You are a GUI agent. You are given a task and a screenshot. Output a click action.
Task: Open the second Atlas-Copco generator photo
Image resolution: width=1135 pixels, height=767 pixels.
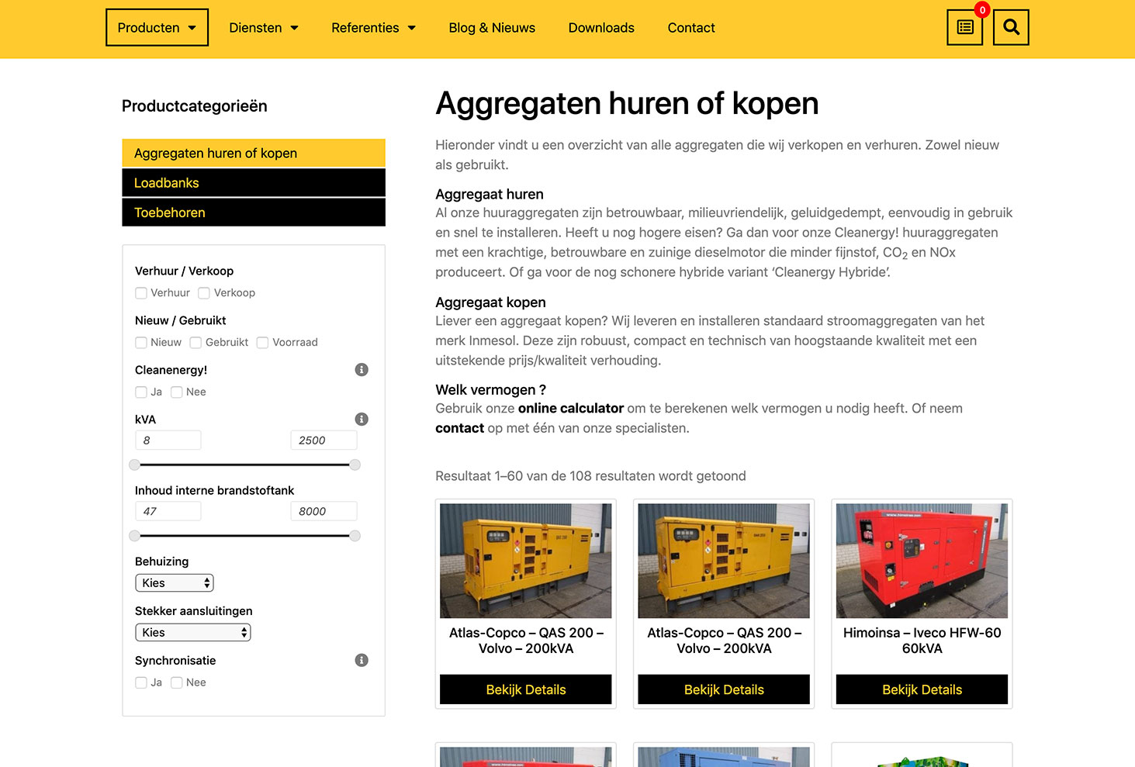(x=724, y=561)
